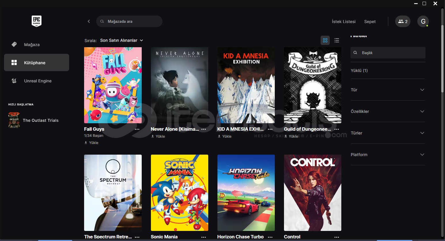445x241 pixels.
Task: Open the Sepet cart
Action: [x=370, y=22]
